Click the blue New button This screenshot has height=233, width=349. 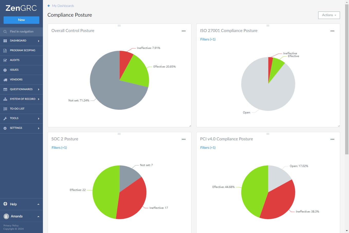pyautogui.click(x=21, y=20)
